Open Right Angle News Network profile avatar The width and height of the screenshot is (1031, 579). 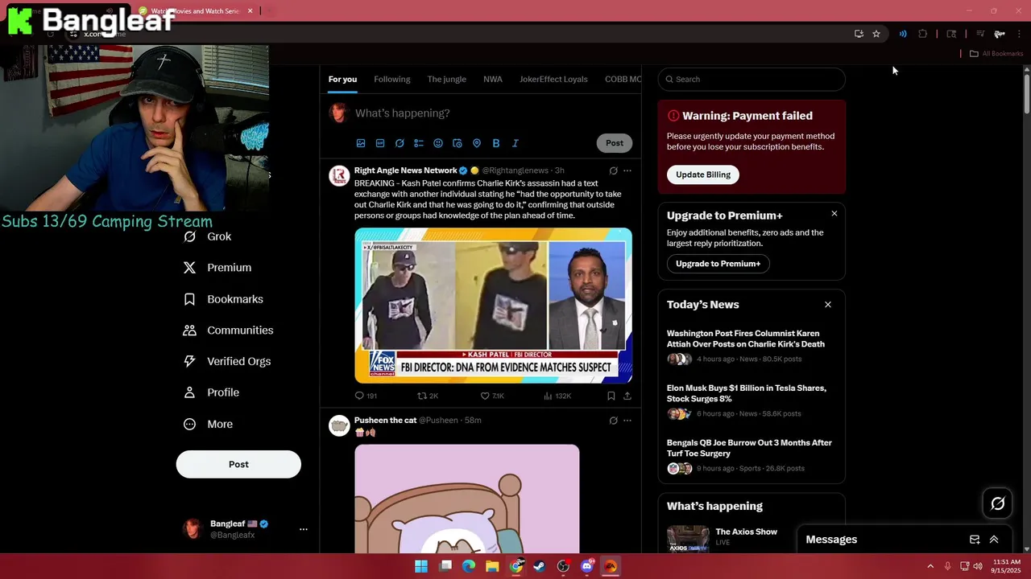click(x=339, y=176)
